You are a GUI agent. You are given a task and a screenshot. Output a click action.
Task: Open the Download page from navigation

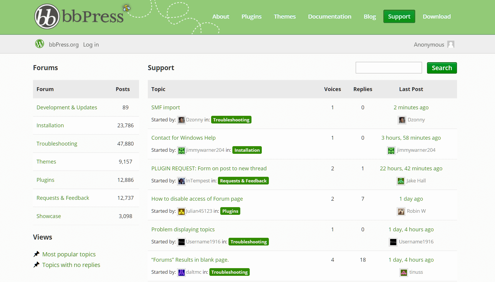pos(437,17)
